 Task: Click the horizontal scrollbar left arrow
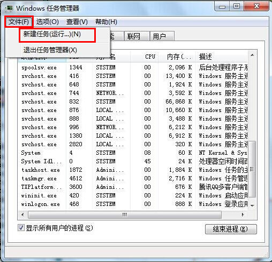coord(22,215)
